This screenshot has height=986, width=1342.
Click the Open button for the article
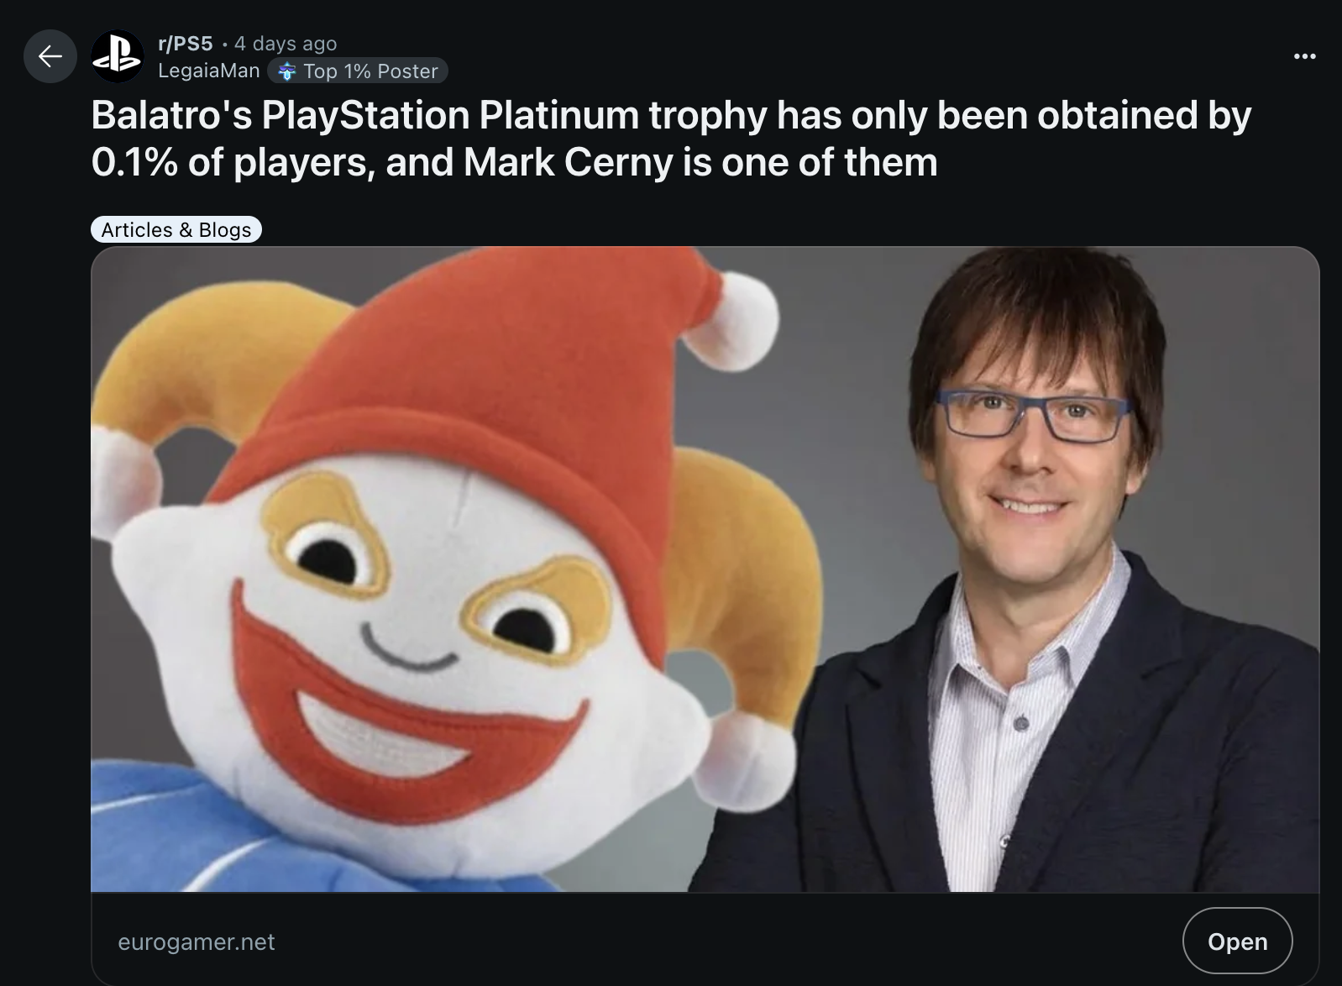(1237, 941)
